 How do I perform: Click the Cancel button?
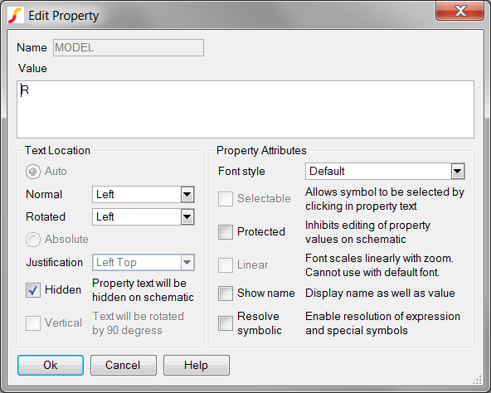click(124, 365)
